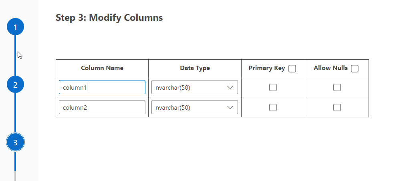395x181 pixels.
Task: Click the Data Type table header
Action: point(195,68)
